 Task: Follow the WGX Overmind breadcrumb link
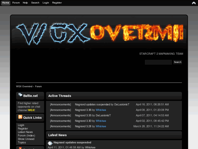24,86
